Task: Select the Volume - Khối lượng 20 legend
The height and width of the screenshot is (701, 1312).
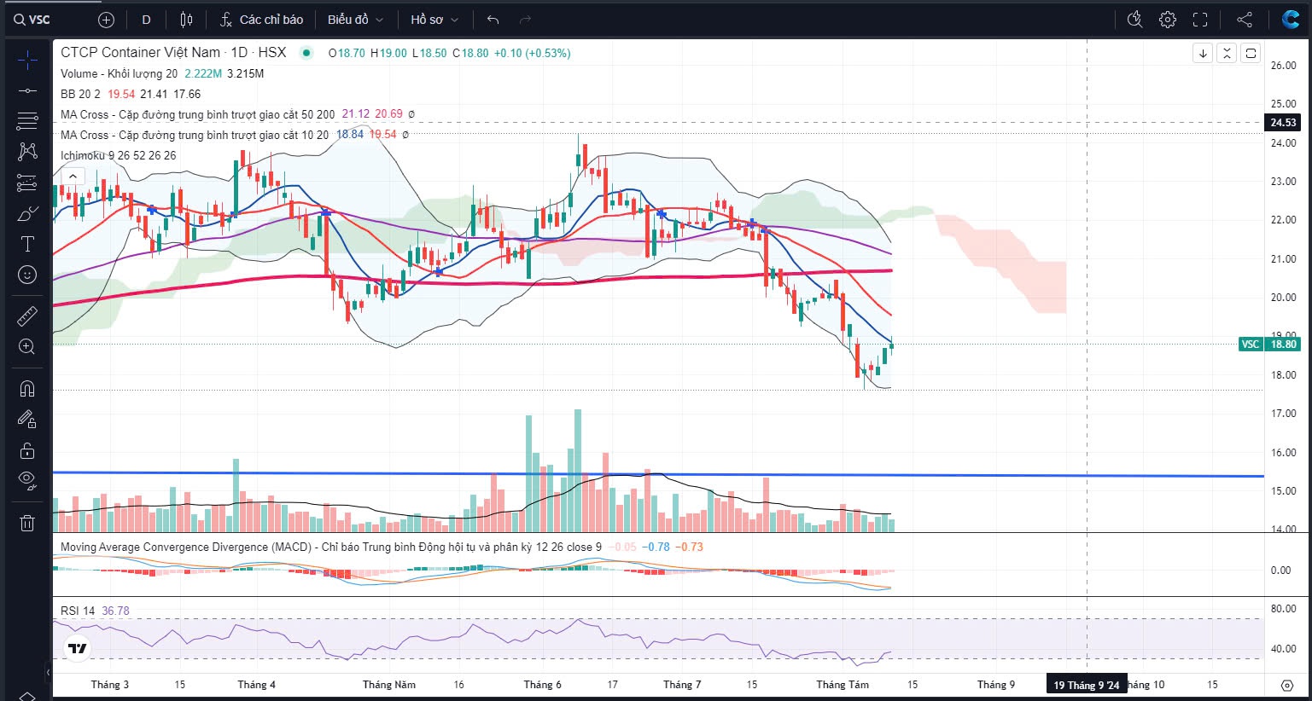Action: (x=120, y=73)
